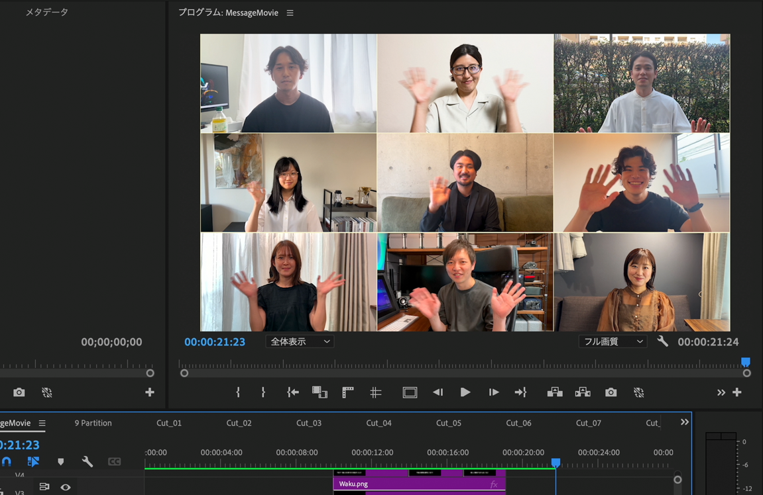
Task: Open the Source monitor button editor plus
Action: coord(149,392)
